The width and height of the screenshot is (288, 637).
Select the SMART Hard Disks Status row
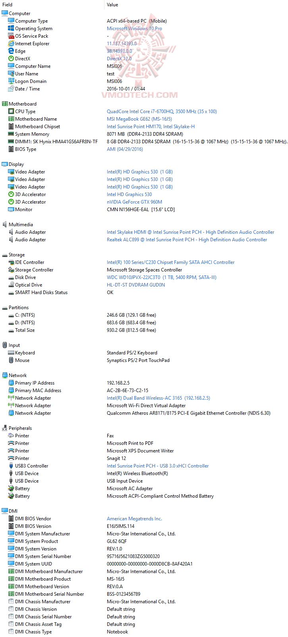[x=144, y=292]
